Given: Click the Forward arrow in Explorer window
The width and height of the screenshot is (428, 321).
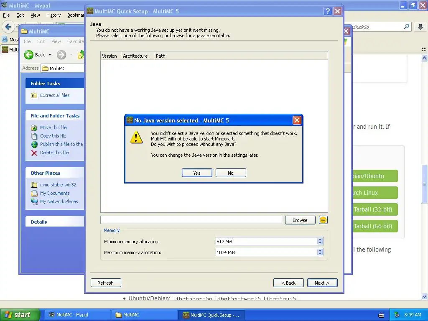Looking at the screenshot, I should pyautogui.click(x=61, y=55).
